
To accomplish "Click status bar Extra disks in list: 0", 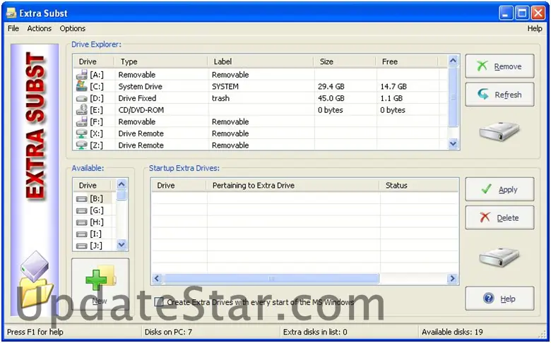I will [315, 332].
